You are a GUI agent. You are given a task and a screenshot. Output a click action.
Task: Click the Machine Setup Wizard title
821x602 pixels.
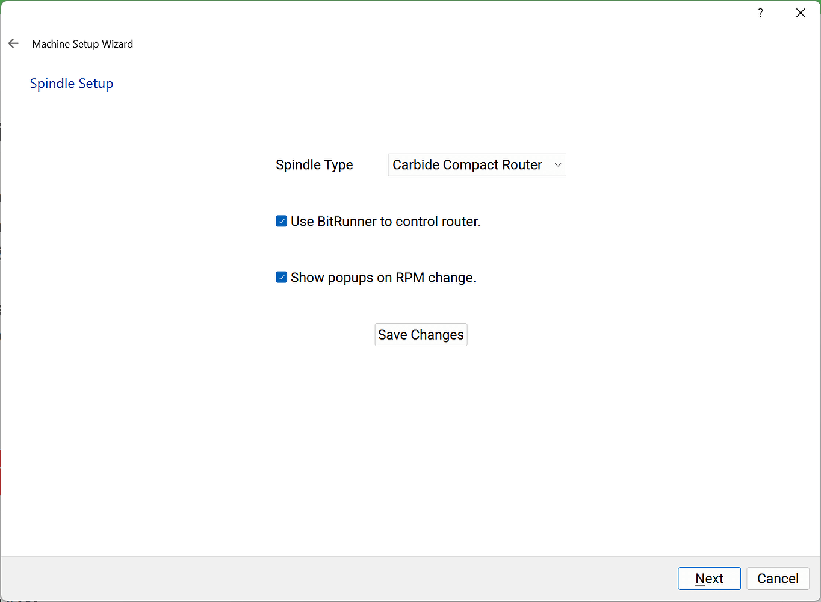click(x=82, y=43)
